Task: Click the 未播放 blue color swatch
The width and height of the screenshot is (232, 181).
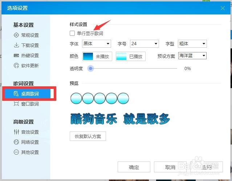Action: [x=88, y=56]
